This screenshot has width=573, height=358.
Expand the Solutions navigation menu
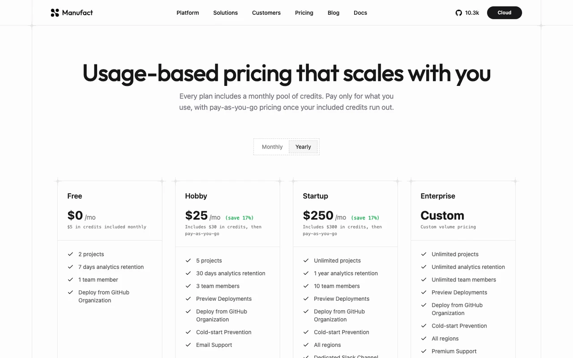coord(225,13)
